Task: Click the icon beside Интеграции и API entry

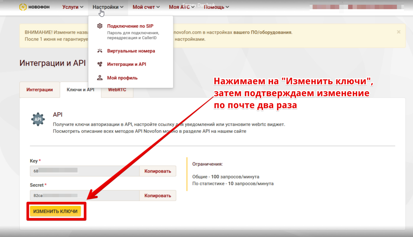Action: (100, 64)
